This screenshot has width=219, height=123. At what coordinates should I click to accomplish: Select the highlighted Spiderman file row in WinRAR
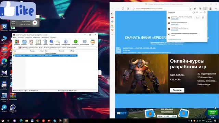(x=45, y=55)
